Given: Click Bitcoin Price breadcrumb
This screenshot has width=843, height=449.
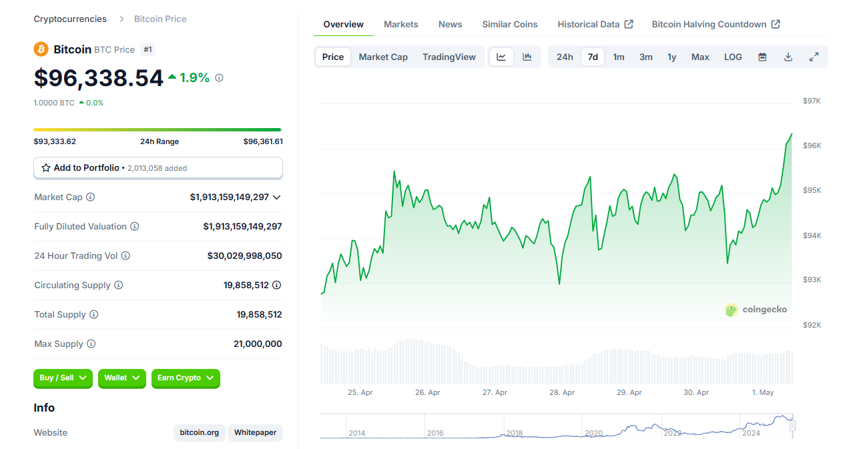Looking at the screenshot, I should [x=160, y=19].
